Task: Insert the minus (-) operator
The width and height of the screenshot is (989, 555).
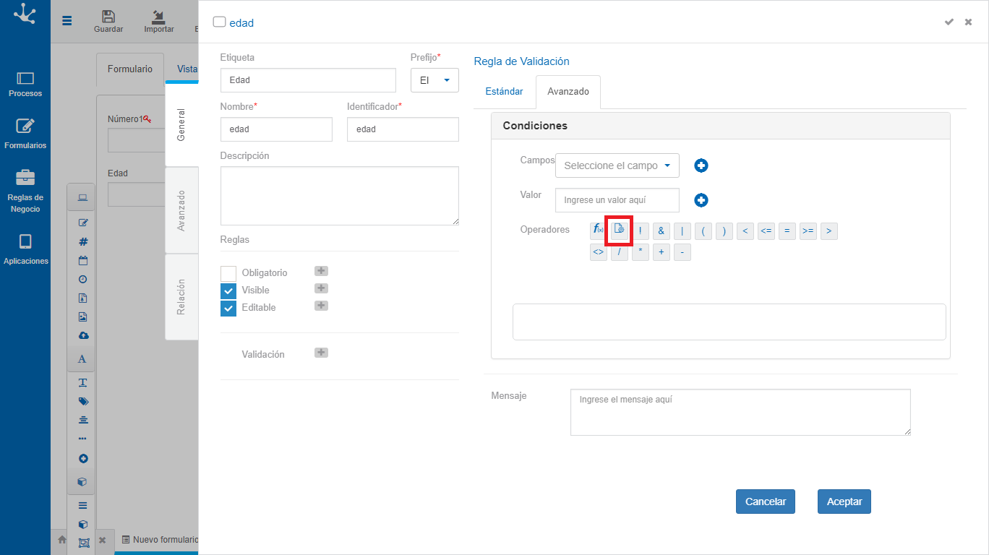Action: coord(682,252)
